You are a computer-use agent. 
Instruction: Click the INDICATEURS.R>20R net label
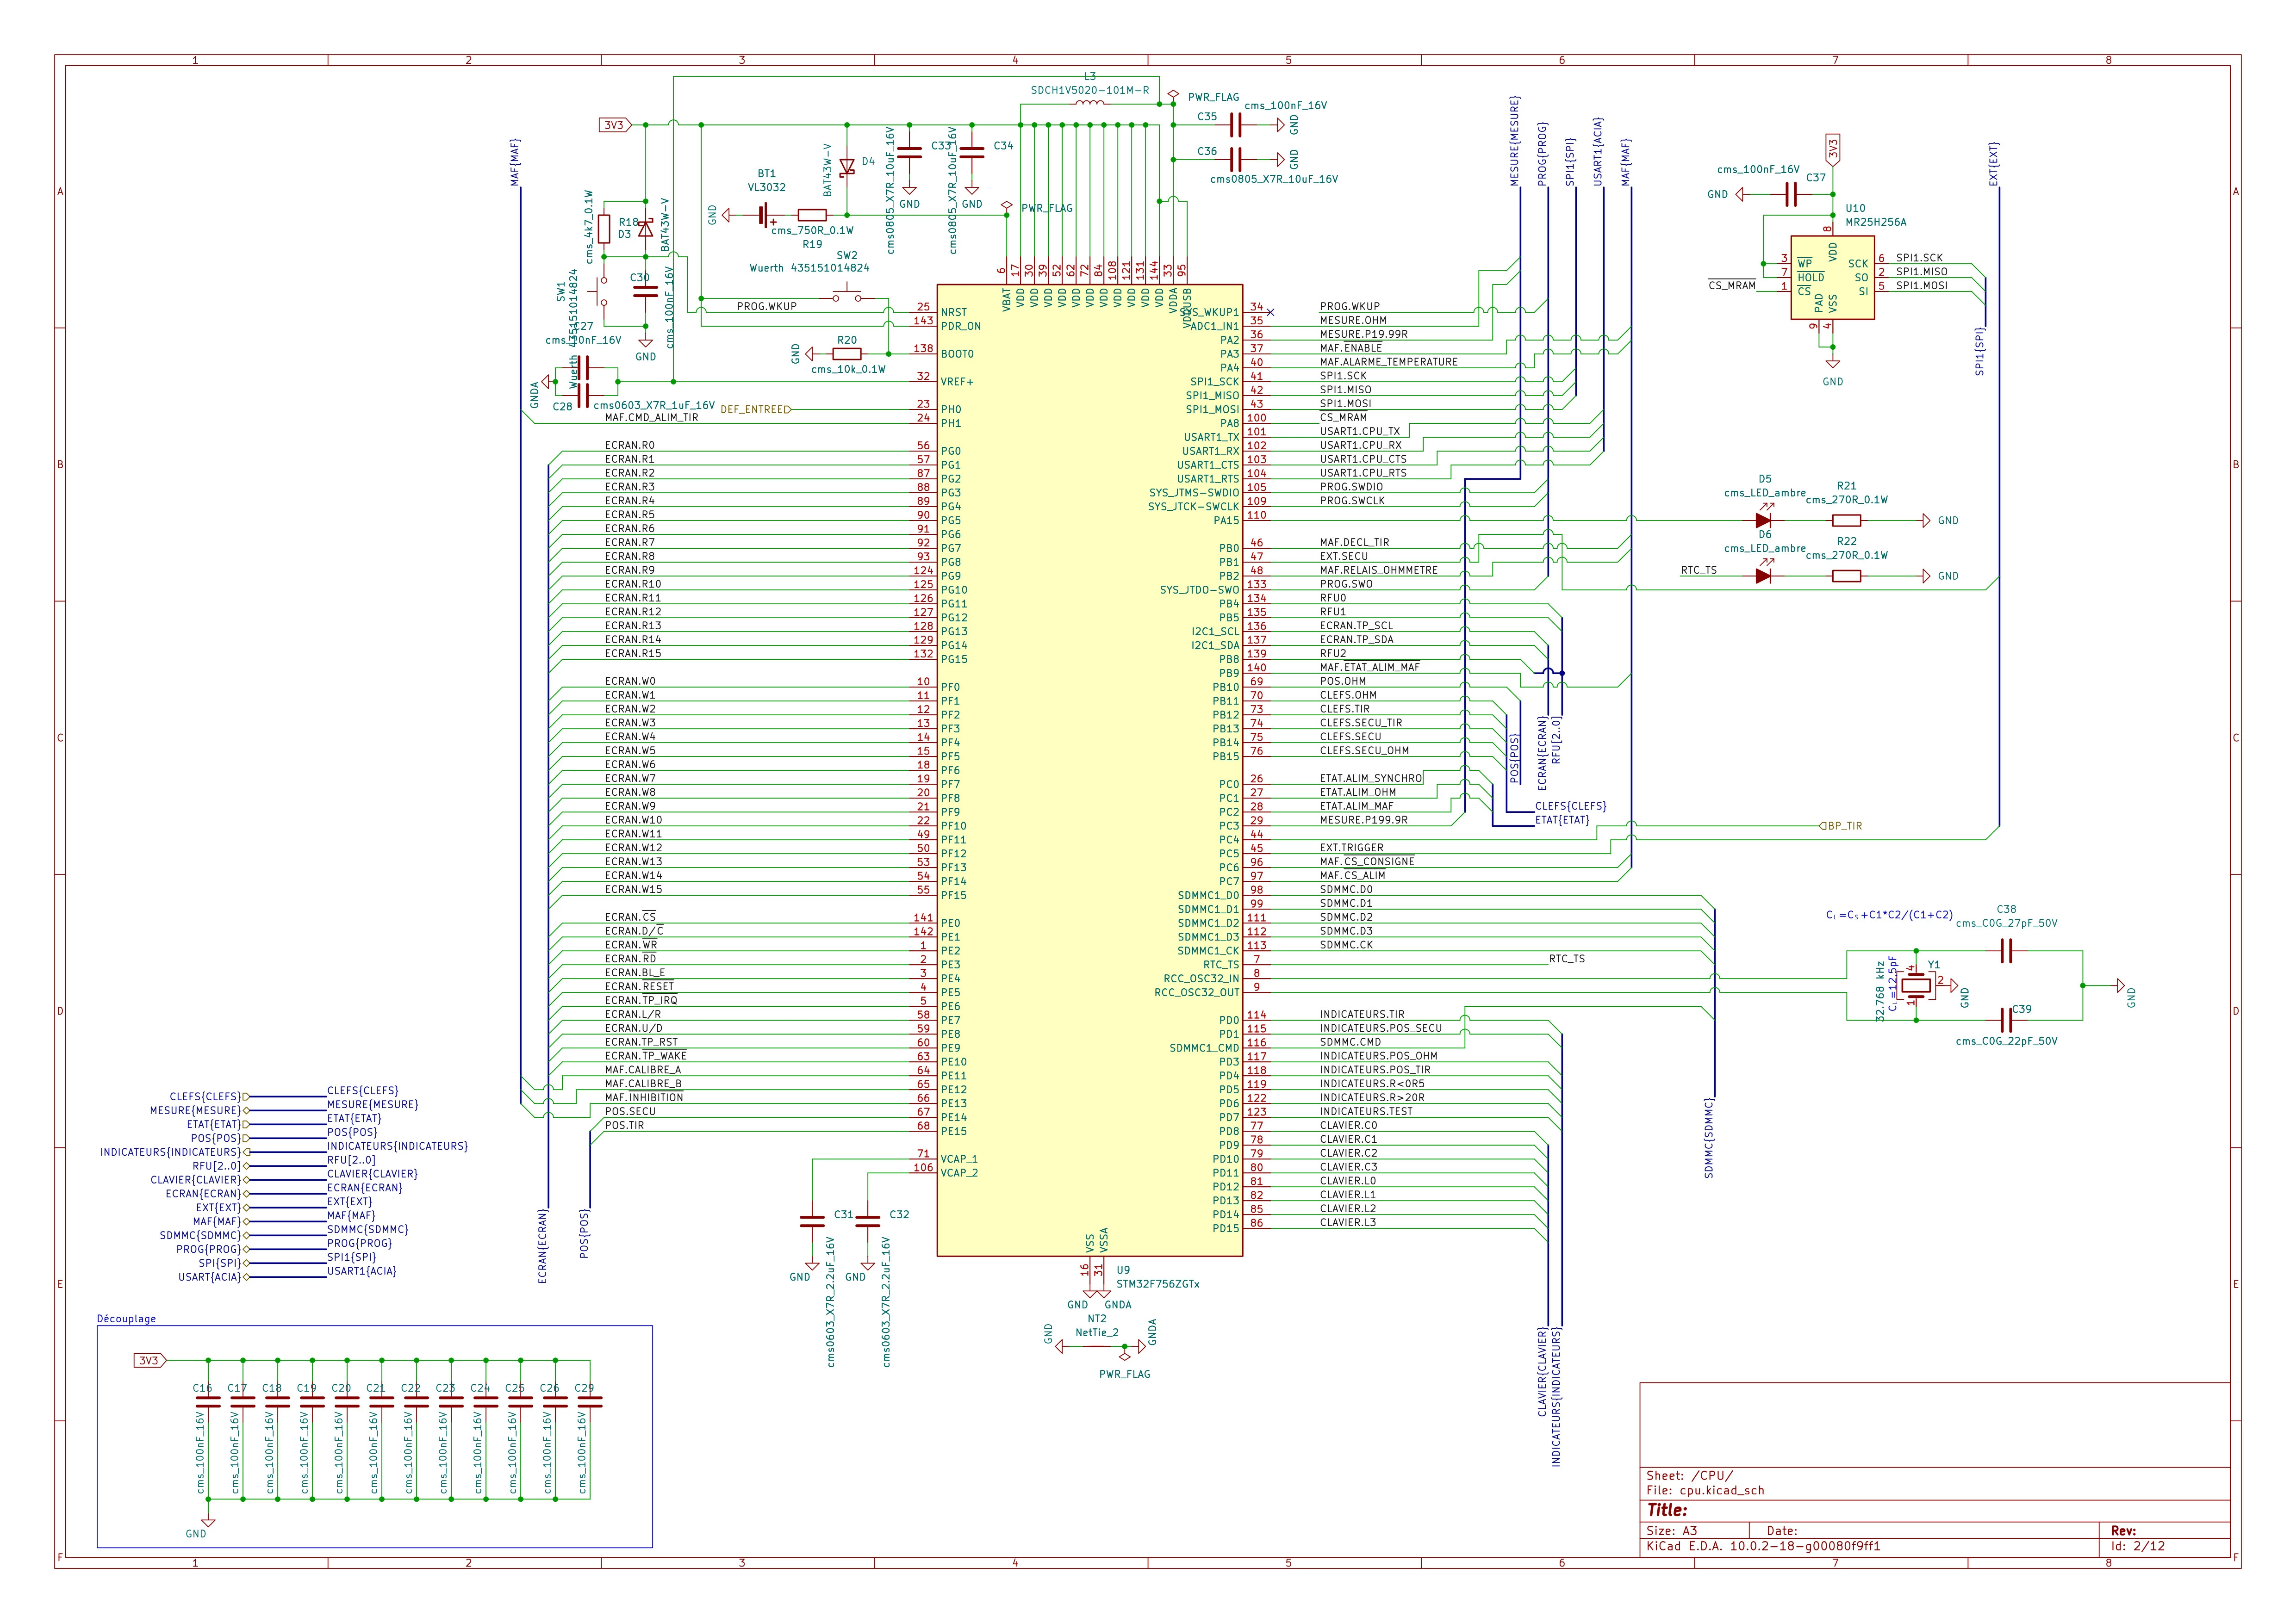tap(1372, 1097)
